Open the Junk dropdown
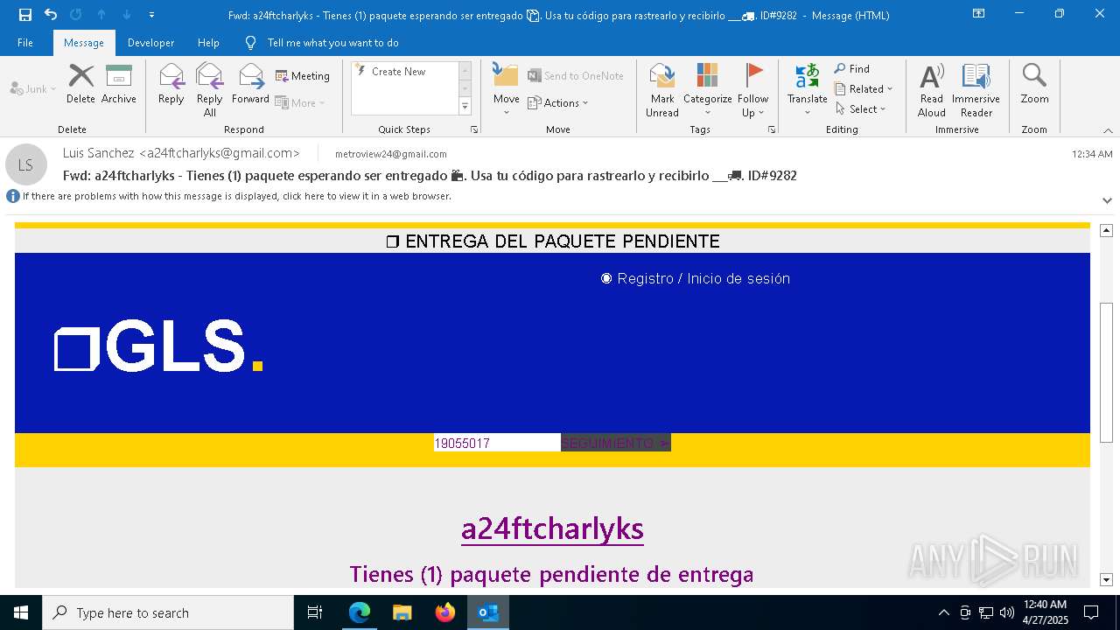The image size is (1120, 630). click(33, 88)
